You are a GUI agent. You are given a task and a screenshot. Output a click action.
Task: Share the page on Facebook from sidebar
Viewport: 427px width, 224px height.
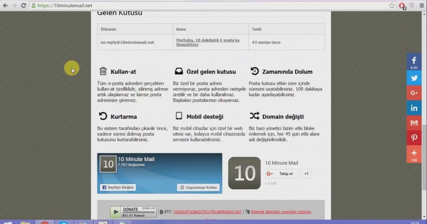[414, 62]
